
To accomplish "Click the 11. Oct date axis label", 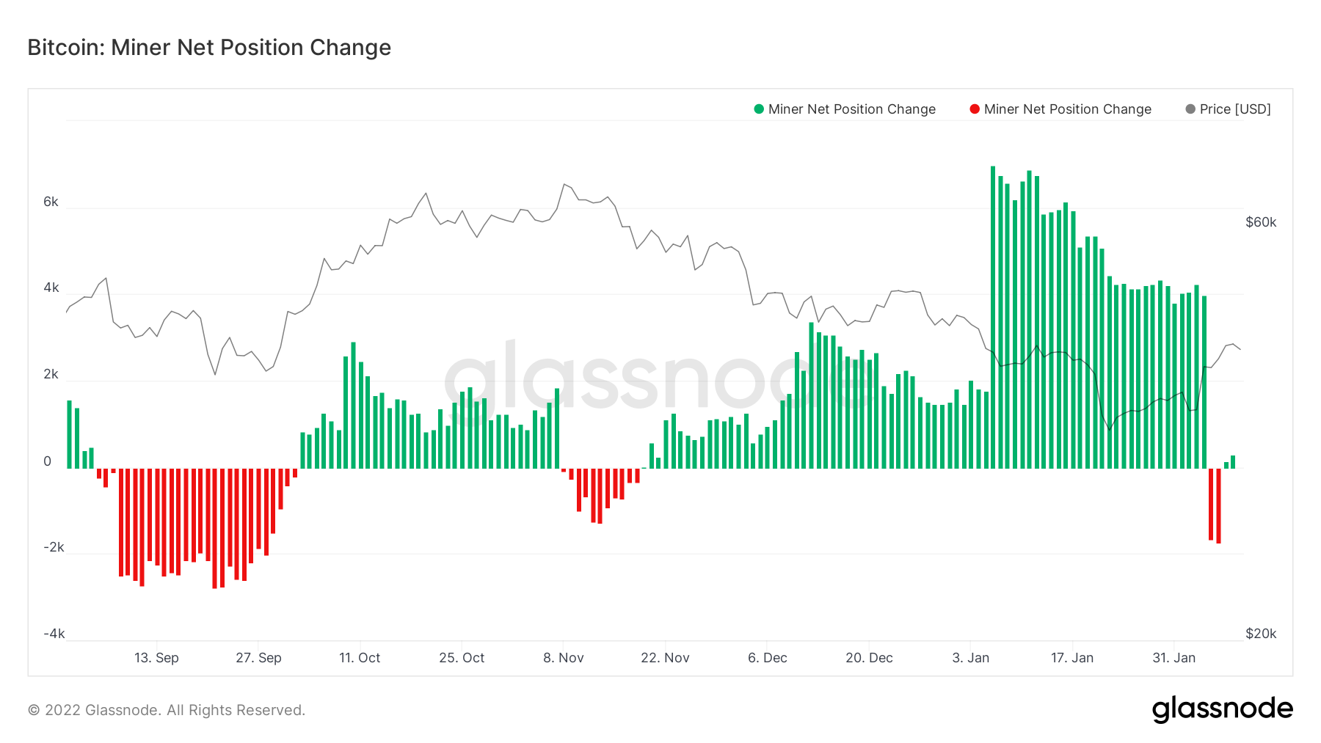I will (x=360, y=658).
